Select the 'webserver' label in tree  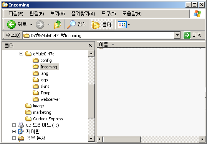[50, 99]
